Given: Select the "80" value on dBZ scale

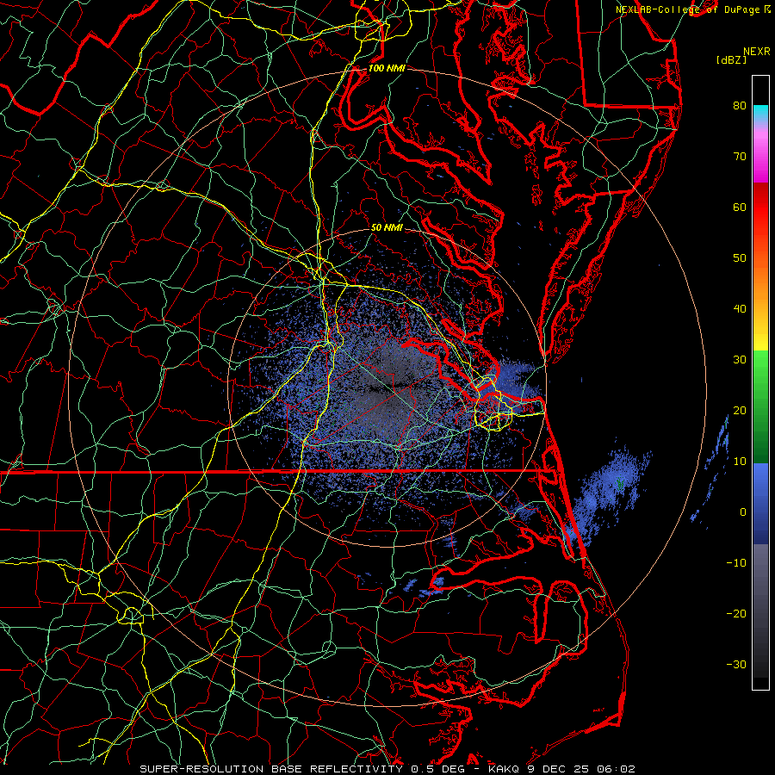Looking at the screenshot, I should (x=740, y=105).
